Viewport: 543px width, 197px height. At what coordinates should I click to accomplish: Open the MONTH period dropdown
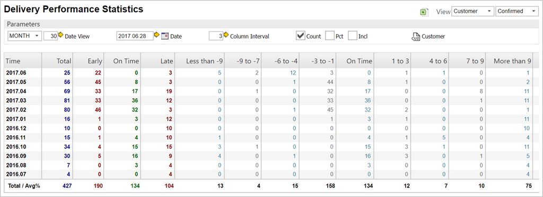24,36
